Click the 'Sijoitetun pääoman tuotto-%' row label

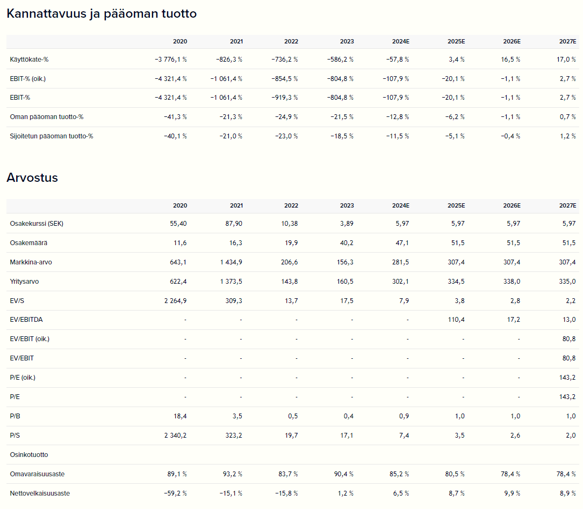[x=52, y=136]
